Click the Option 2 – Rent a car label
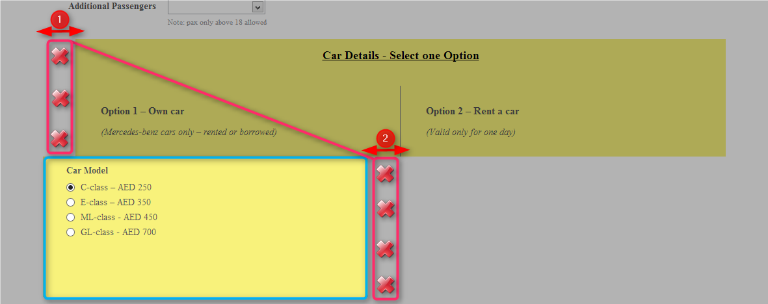This screenshot has width=768, height=304. pos(473,111)
